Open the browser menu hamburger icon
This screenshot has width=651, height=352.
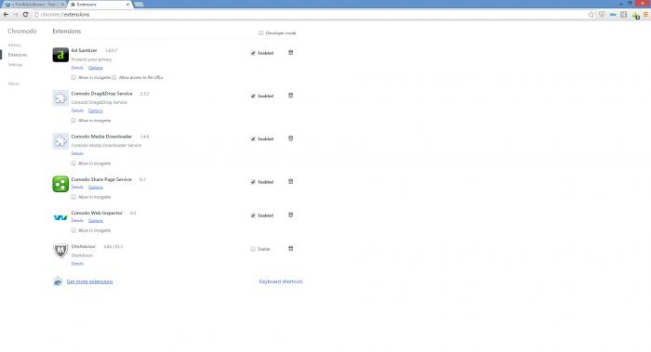645,15
